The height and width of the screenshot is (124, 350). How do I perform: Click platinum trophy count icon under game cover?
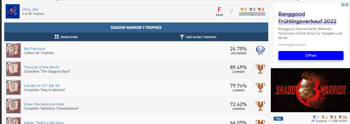click(x=314, y=117)
